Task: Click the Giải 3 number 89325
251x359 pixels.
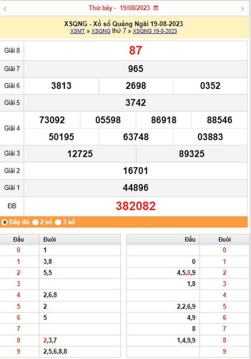Action: tap(191, 154)
